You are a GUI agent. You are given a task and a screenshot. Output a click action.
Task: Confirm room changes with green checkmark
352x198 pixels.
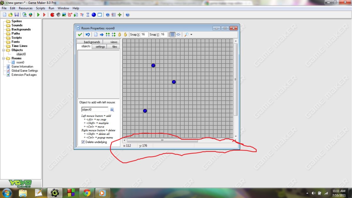pyautogui.click(x=80, y=35)
